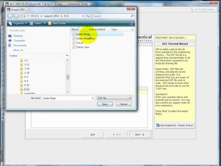The width and height of the screenshot is (221, 166).
Task: Click the Back button in the wizard
Action: pyautogui.click(x=117, y=135)
